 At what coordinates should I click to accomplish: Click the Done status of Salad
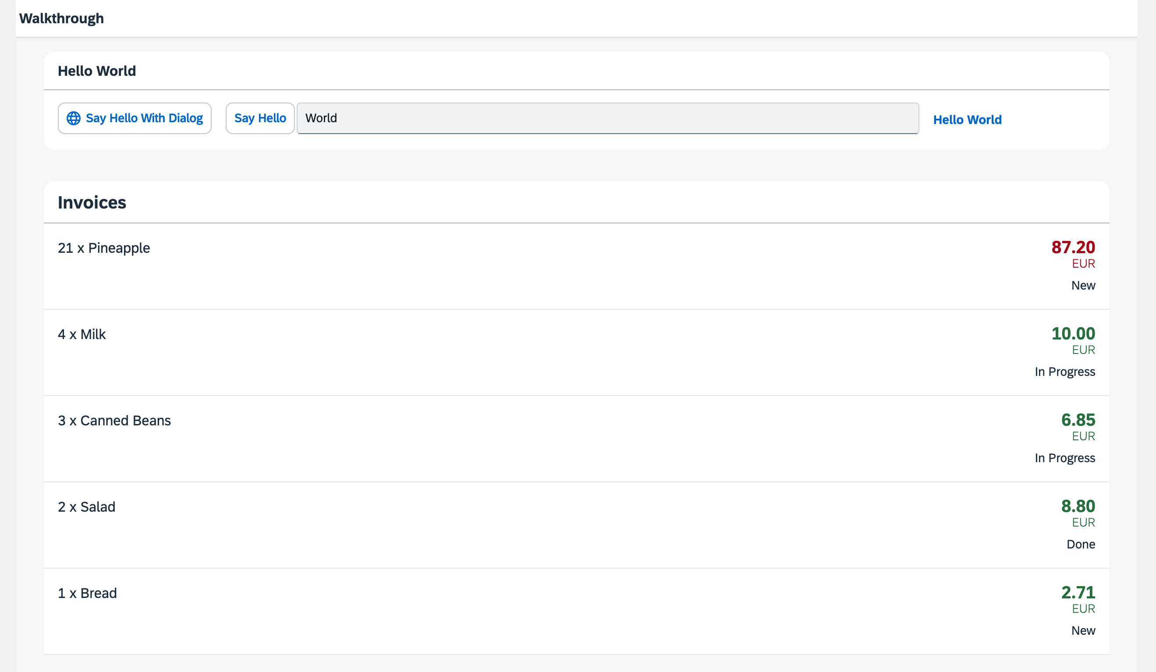coord(1080,545)
